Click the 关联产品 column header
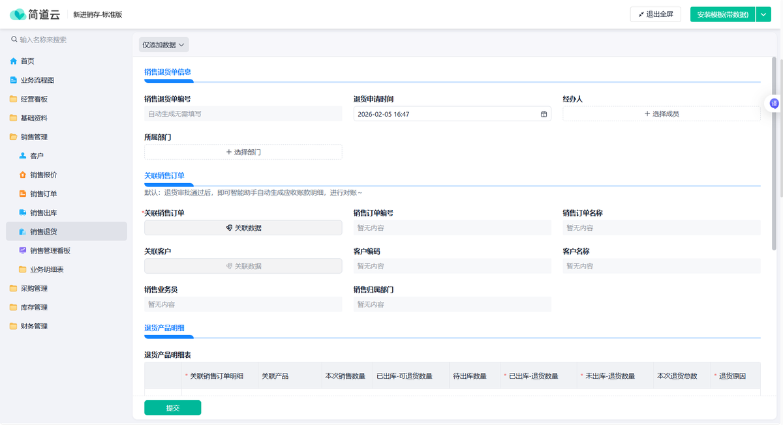The width and height of the screenshot is (783, 425). click(289, 376)
